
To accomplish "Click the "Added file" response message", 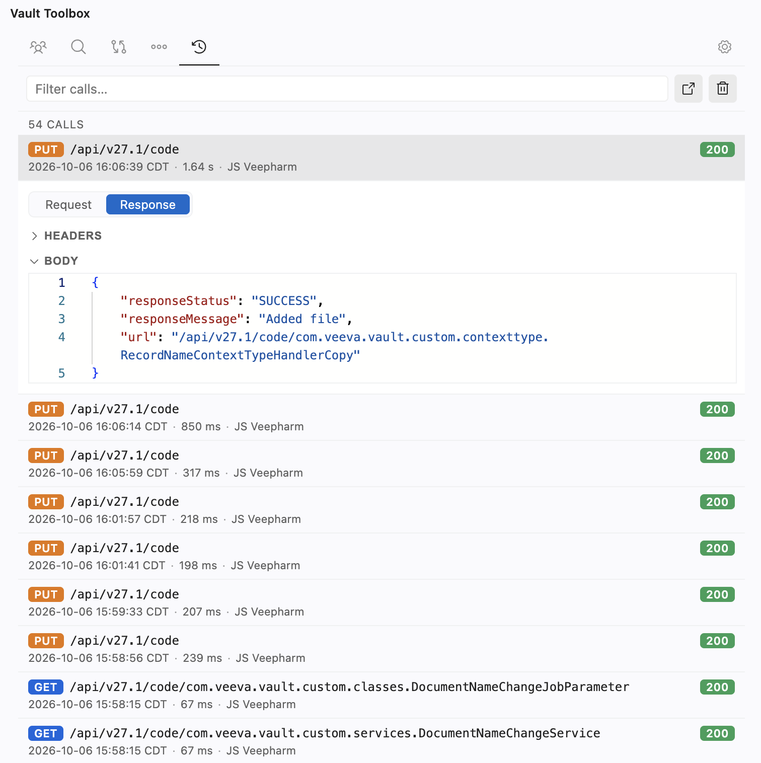I will [x=302, y=319].
